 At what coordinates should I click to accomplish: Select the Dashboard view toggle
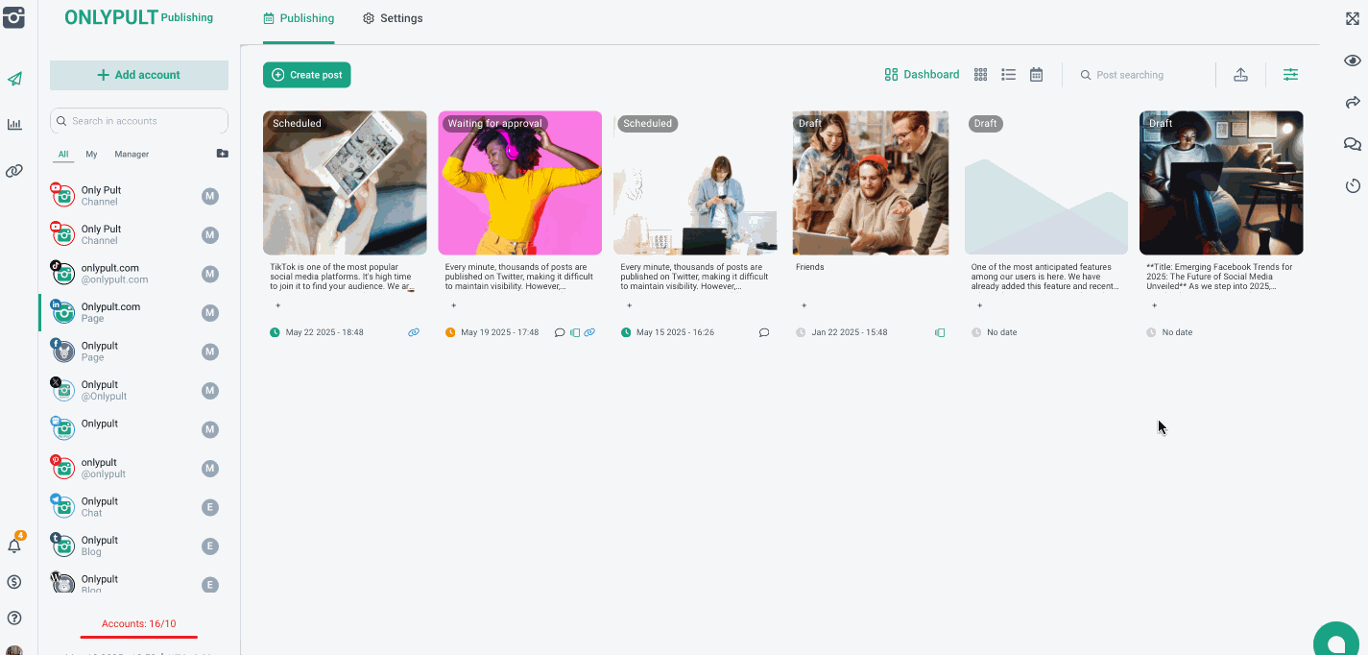pos(922,75)
